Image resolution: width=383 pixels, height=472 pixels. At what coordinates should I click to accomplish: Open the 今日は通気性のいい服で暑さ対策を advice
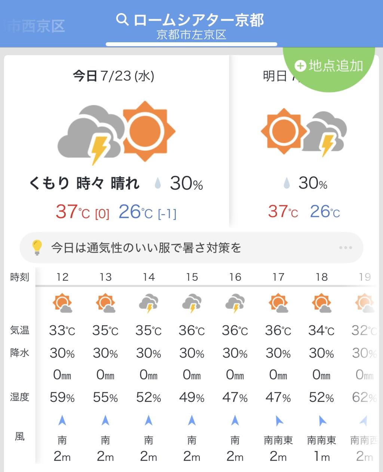pyautogui.click(x=146, y=248)
